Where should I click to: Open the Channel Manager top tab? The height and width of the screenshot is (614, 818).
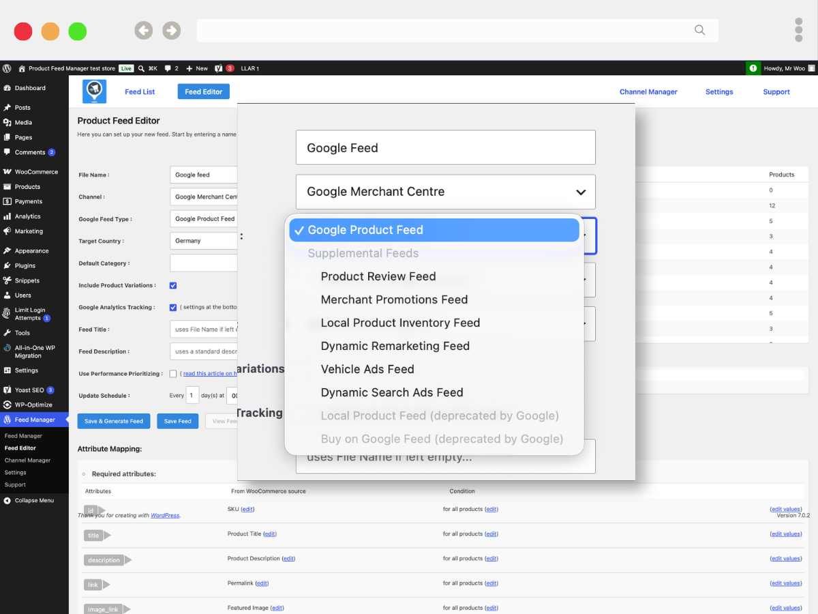pos(648,91)
